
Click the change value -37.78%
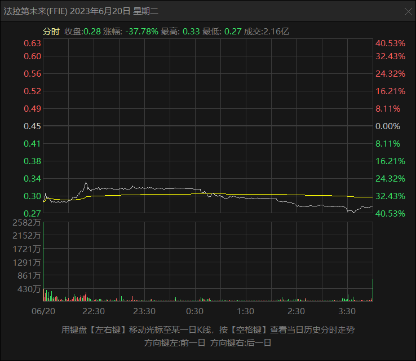[141, 32]
